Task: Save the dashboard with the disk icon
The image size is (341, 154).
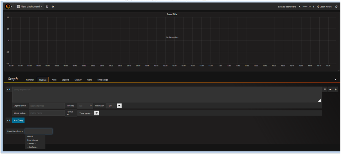Action: [x=47, y=7]
